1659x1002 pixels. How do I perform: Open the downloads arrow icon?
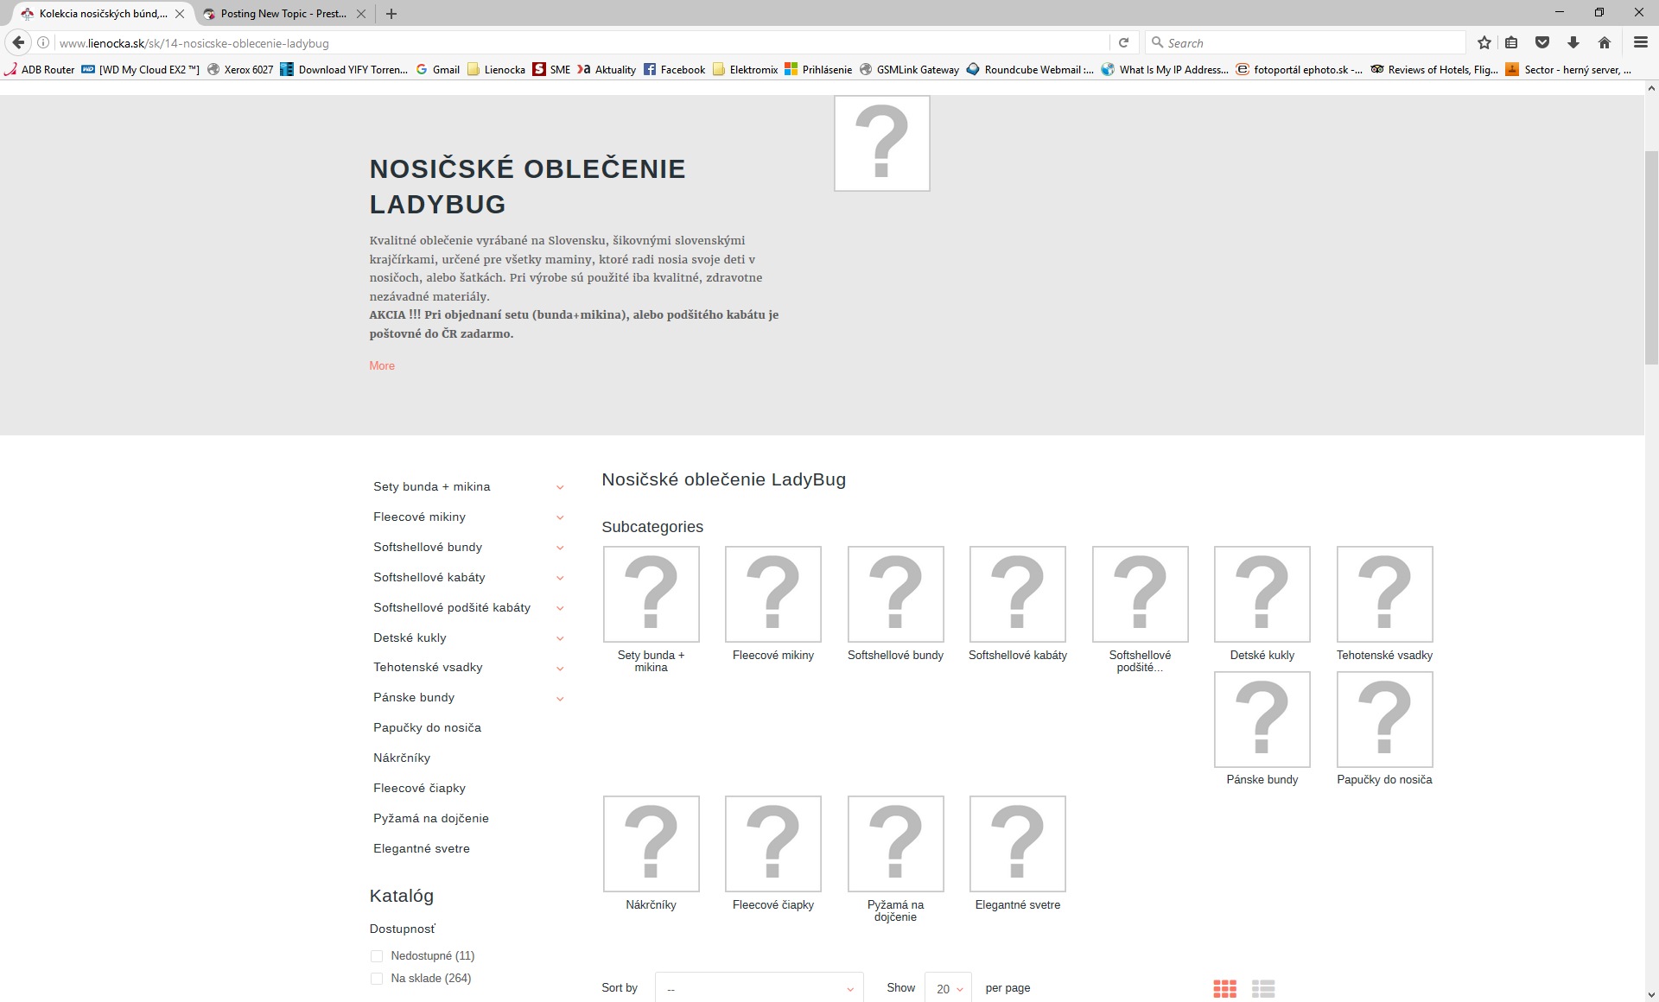click(1573, 42)
